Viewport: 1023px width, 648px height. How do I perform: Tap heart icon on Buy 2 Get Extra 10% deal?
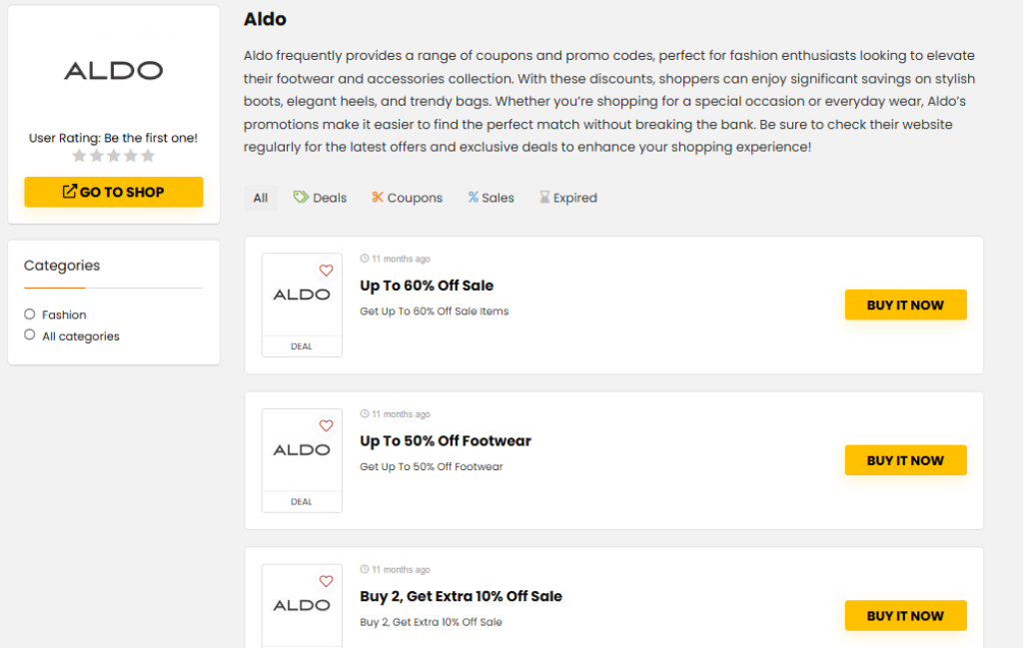326,582
